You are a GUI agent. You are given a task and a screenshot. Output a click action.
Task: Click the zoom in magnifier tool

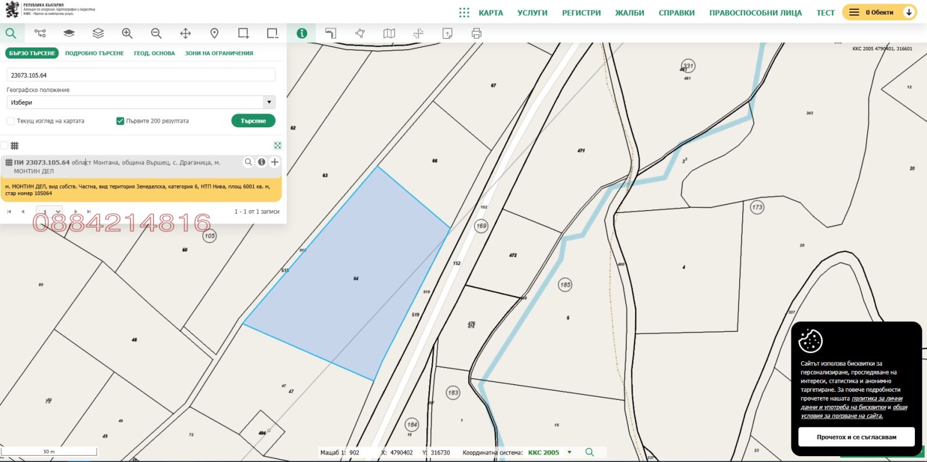[127, 34]
